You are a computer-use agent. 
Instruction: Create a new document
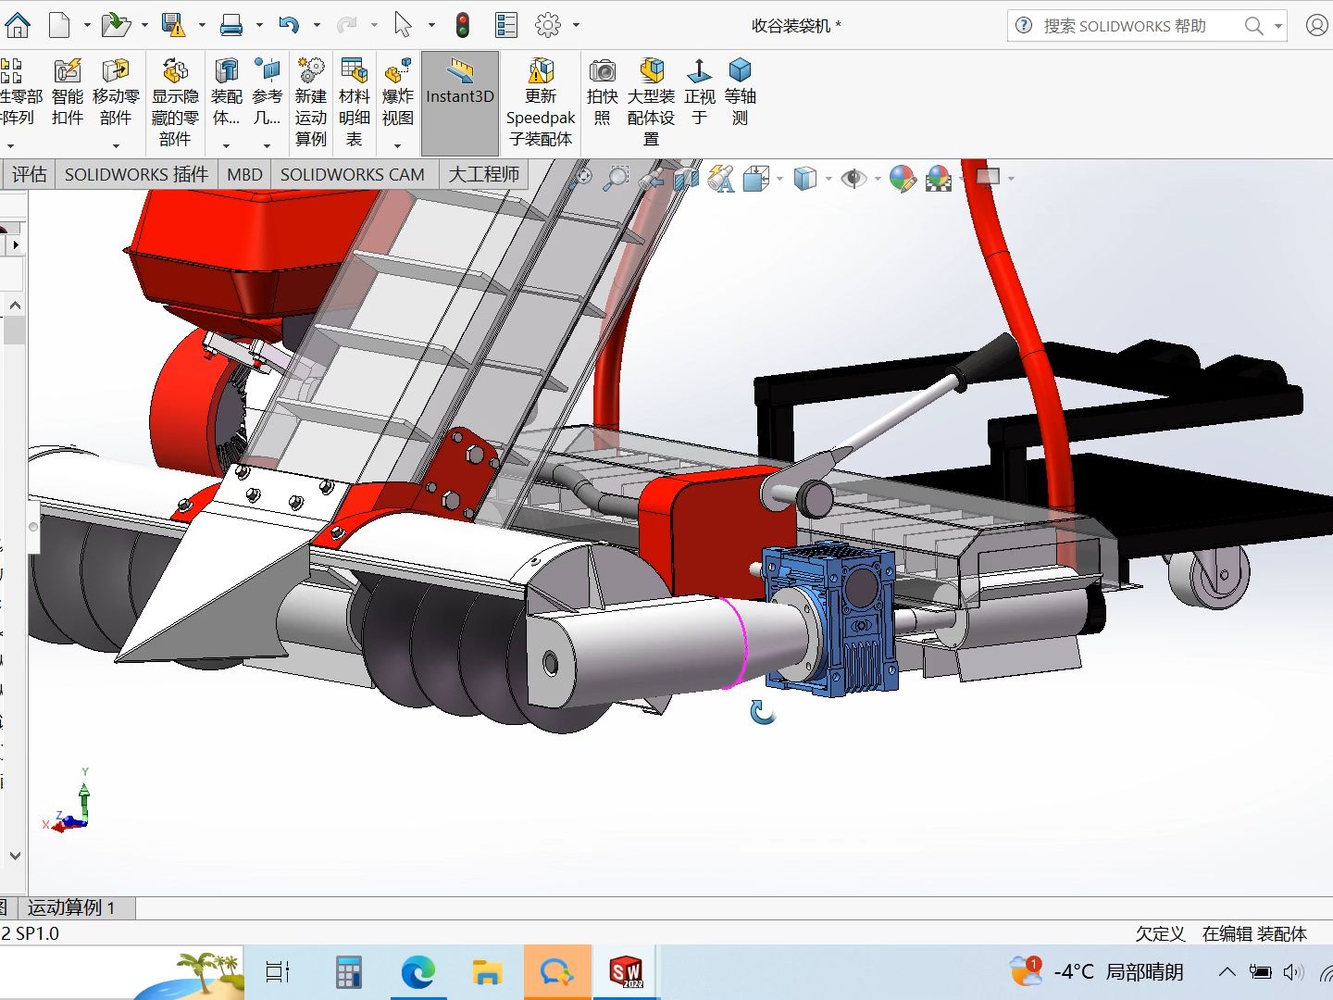pyautogui.click(x=59, y=25)
